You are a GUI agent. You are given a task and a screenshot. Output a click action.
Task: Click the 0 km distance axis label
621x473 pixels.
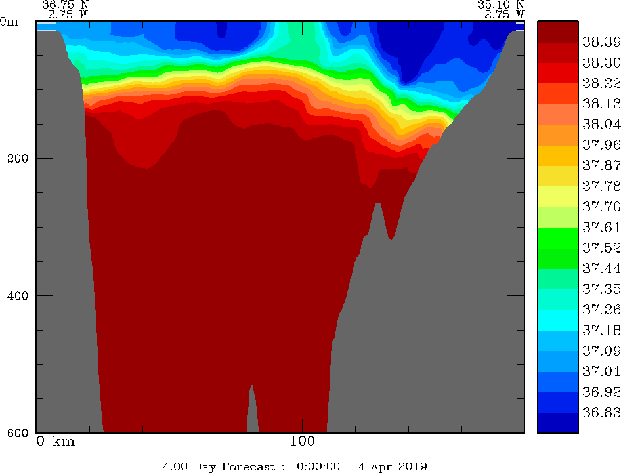pos(55,442)
